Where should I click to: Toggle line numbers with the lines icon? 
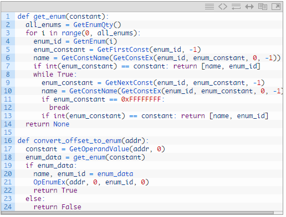point(210,7)
